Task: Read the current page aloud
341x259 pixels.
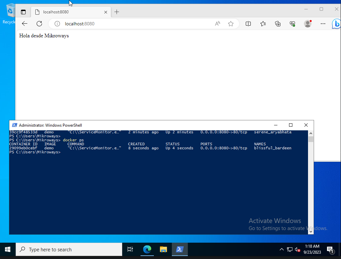Action: (x=217, y=24)
